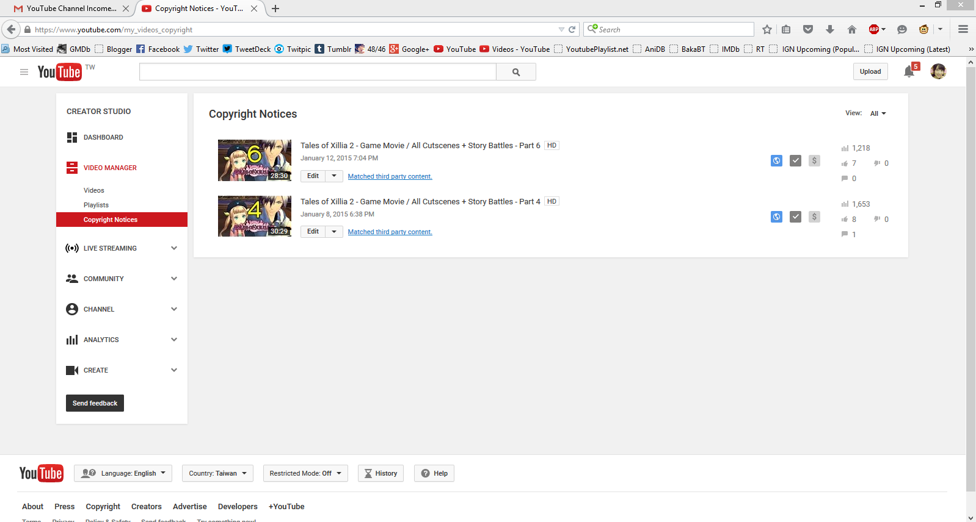The image size is (976, 522).
Task: Open Videos under Video Manager
Action: click(x=94, y=190)
